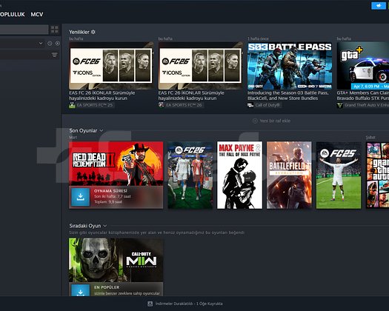Download Call of Duty MWII with blue button

[x=80, y=290]
